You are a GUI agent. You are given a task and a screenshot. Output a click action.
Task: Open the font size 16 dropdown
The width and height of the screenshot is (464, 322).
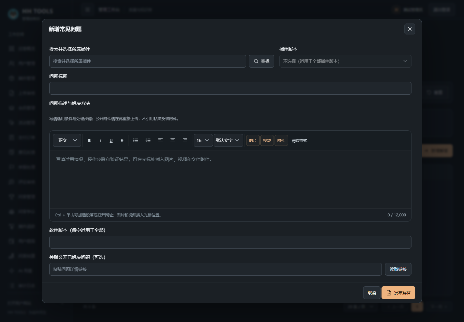[203, 140]
